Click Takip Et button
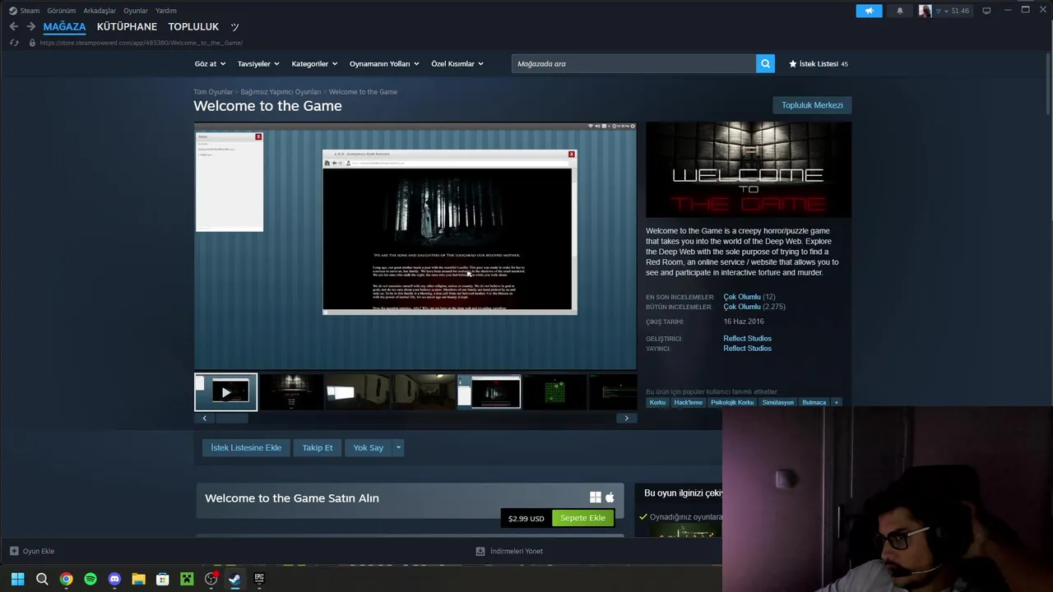The width and height of the screenshot is (1053, 592). pyautogui.click(x=318, y=447)
